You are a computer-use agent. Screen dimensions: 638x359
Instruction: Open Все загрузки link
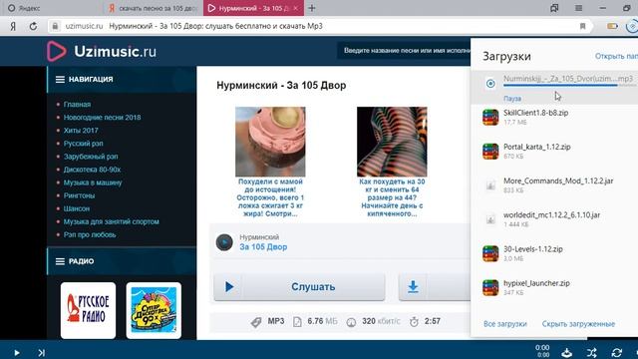point(505,324)
